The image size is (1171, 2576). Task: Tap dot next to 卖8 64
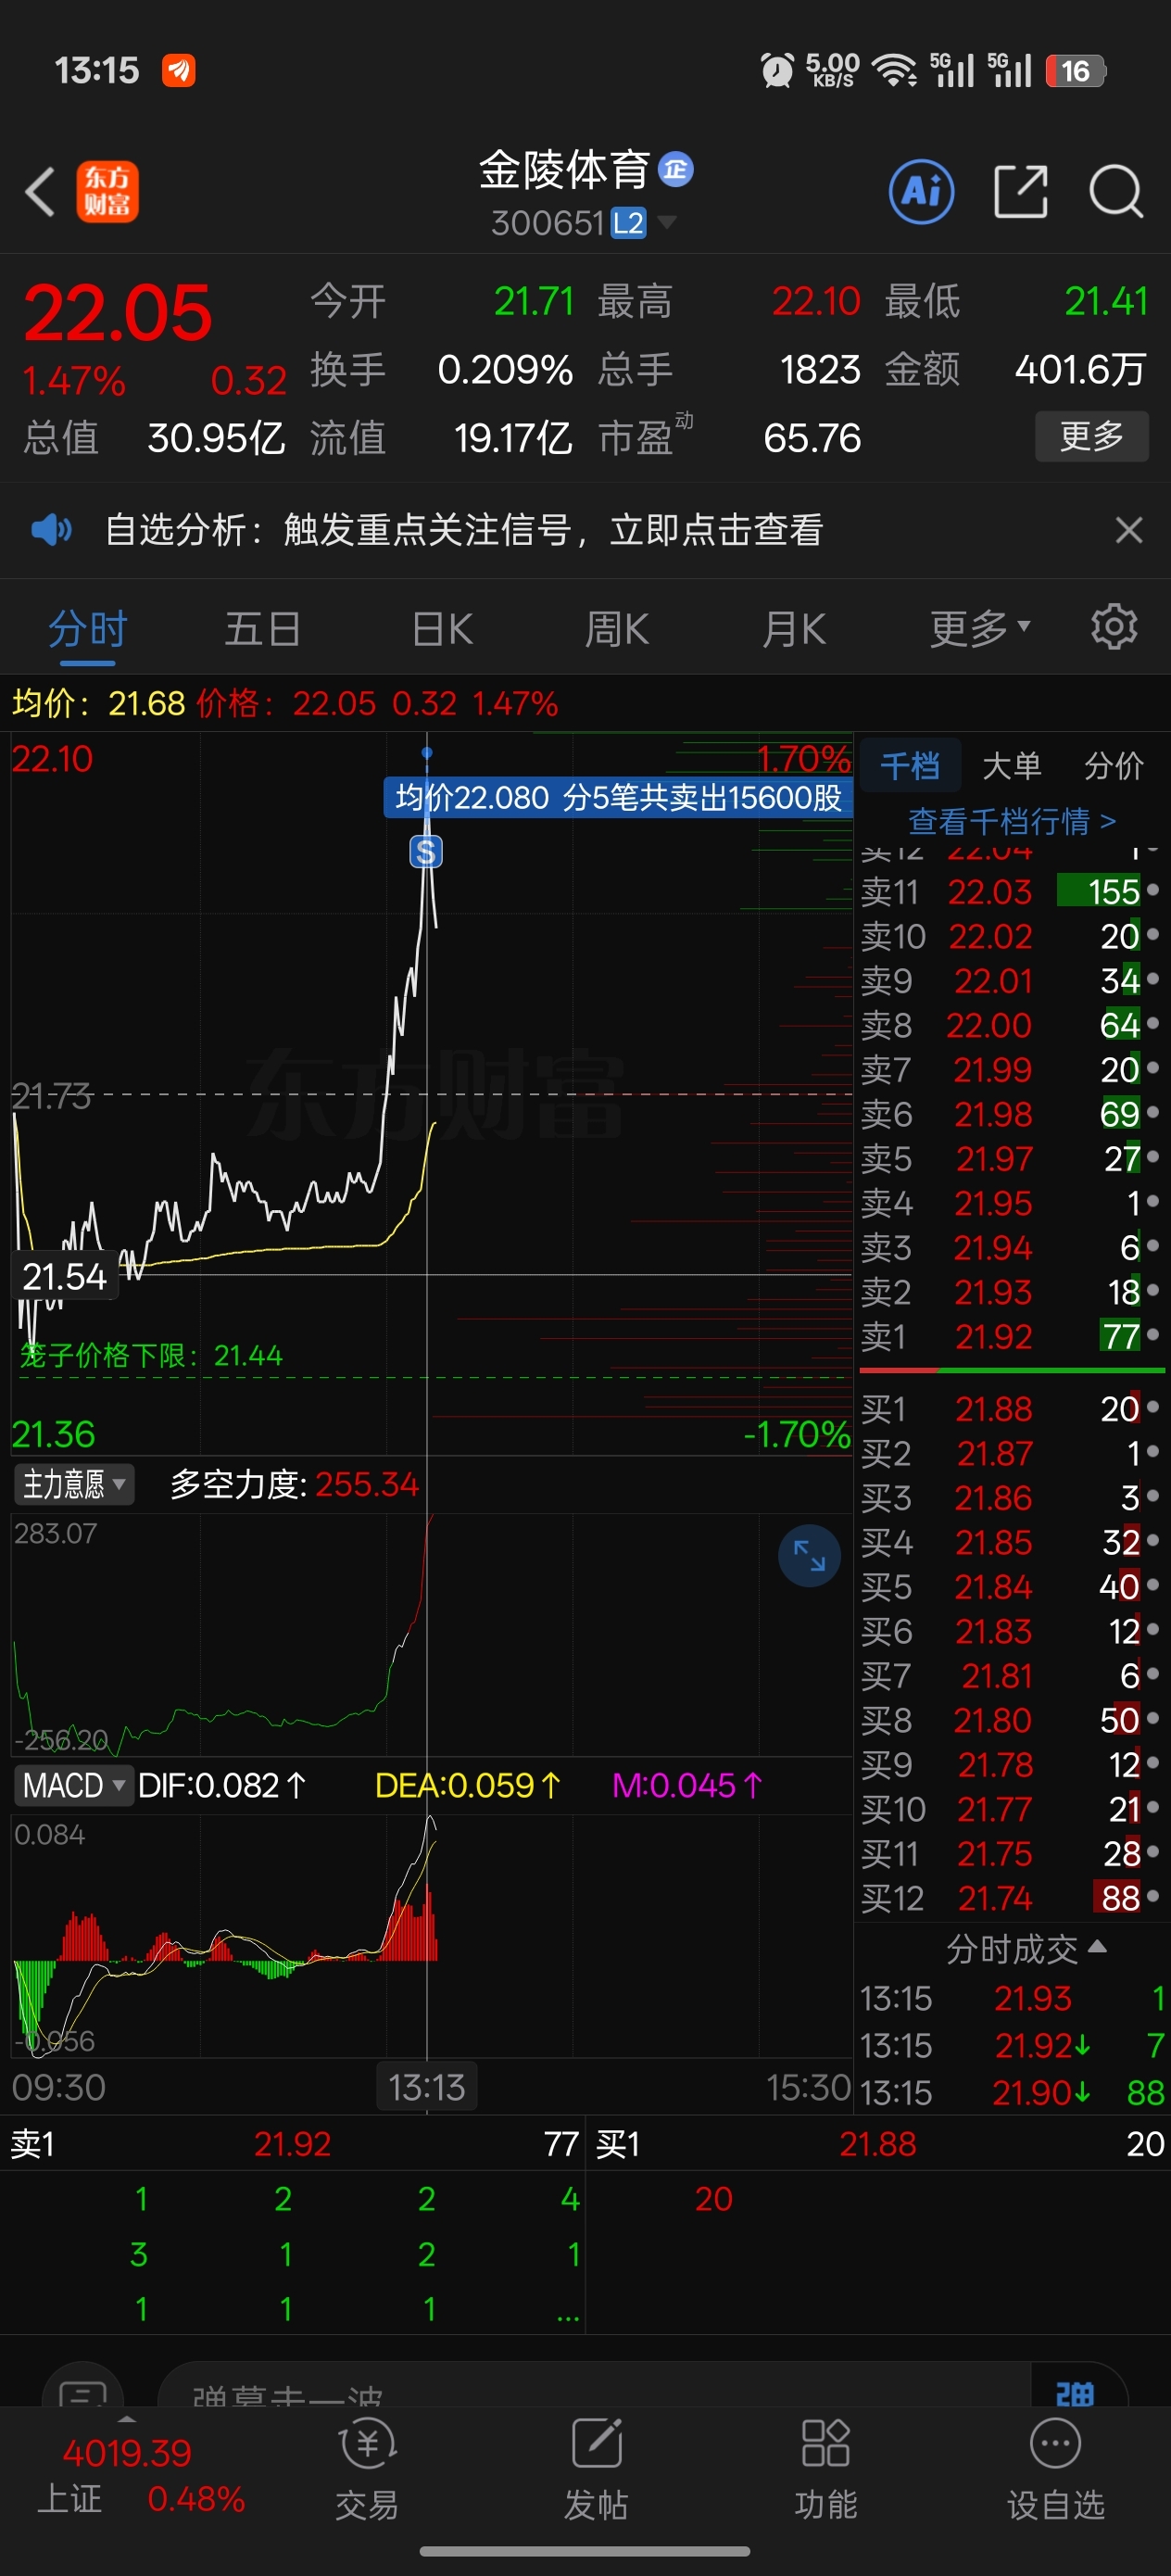[1153, 1023]
